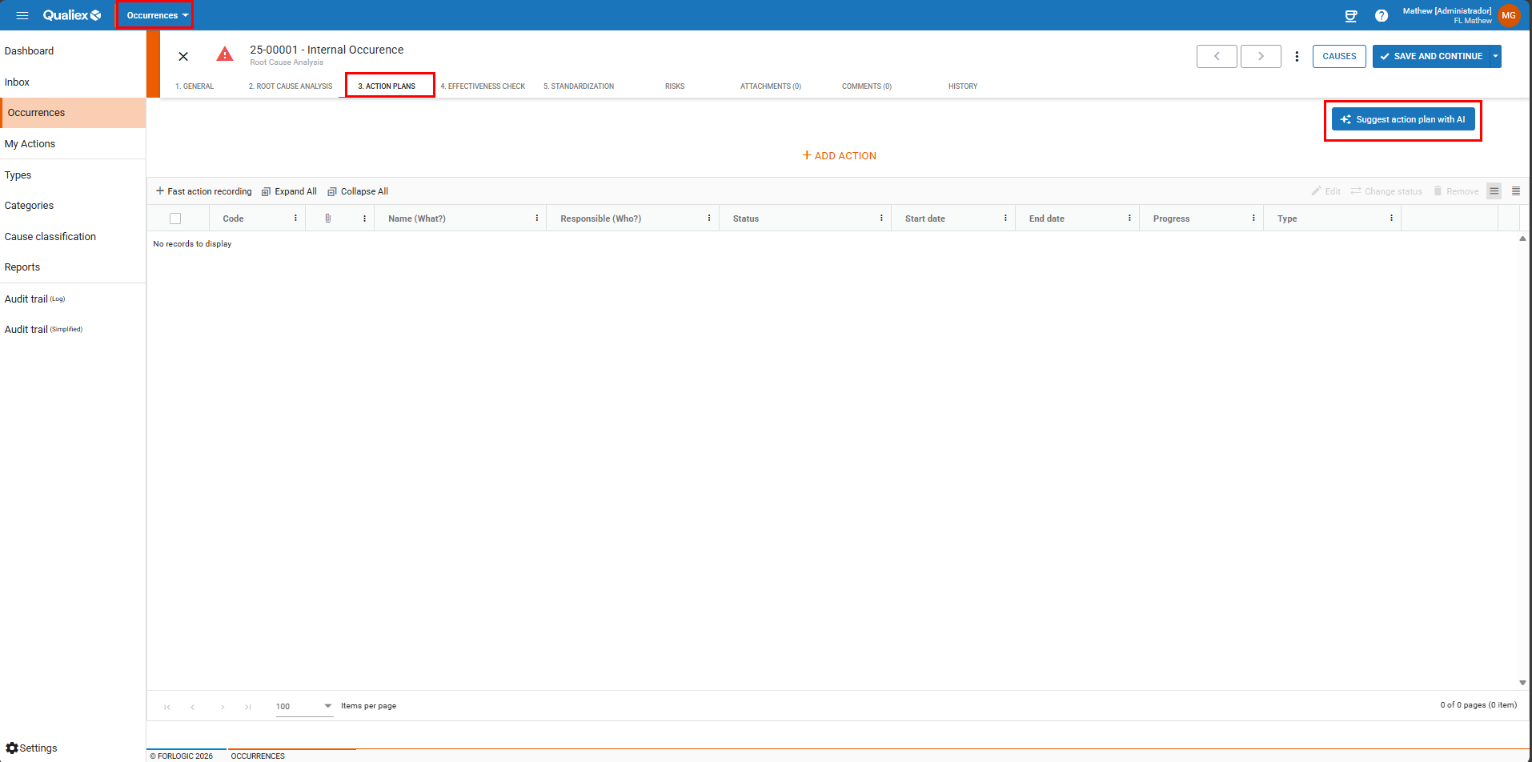Click the help question mark icon
The width and height of the screenshot is (1532, 762).
pos(1382,15)
